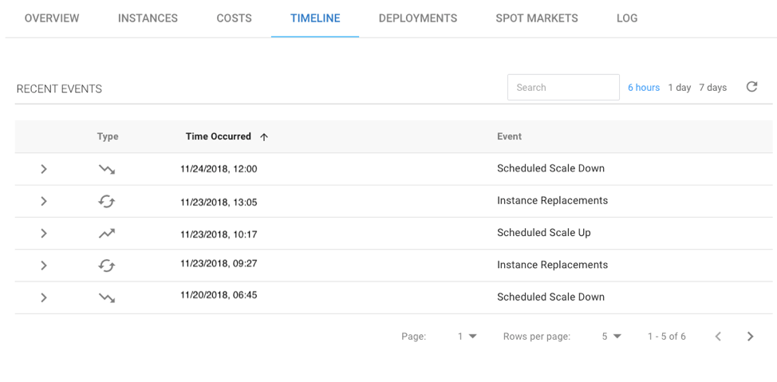777x382 pixels.
Task: Refresh the recent events list
Action: click(x=751, y=87)
